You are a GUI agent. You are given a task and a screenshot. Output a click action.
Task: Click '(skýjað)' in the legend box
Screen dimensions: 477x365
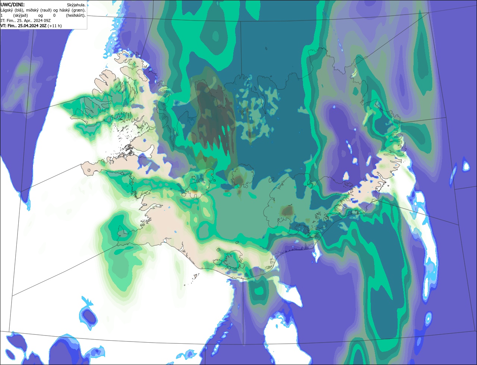point(20,16)
